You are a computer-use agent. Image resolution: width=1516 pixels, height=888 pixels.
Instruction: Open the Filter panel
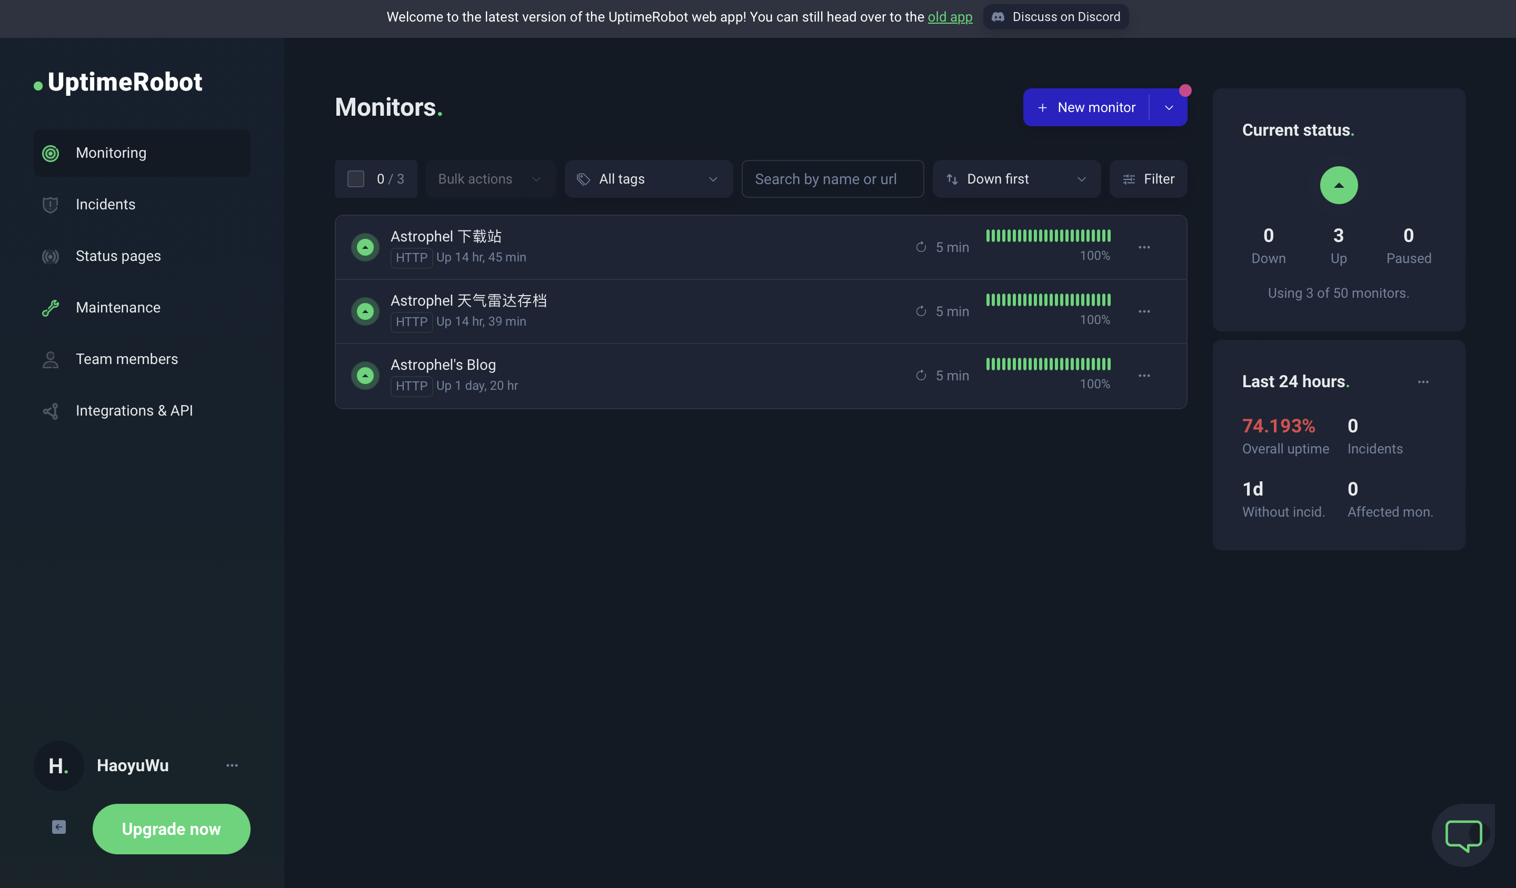[1148, 179]
